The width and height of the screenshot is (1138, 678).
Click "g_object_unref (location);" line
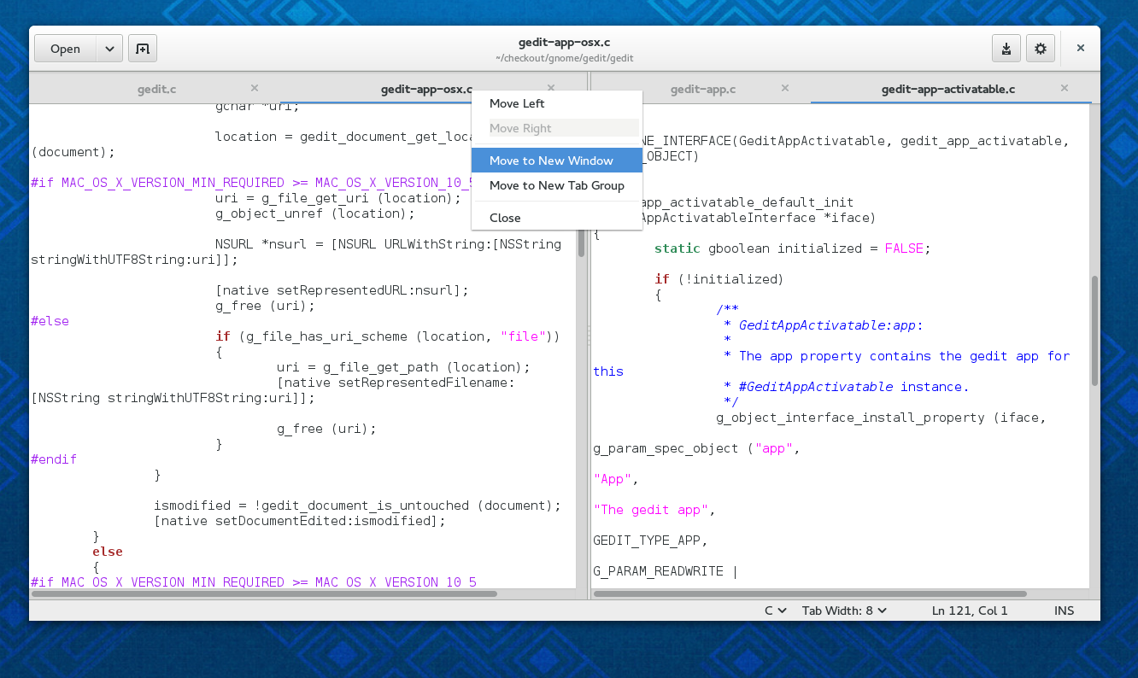(x=315, y=213)
